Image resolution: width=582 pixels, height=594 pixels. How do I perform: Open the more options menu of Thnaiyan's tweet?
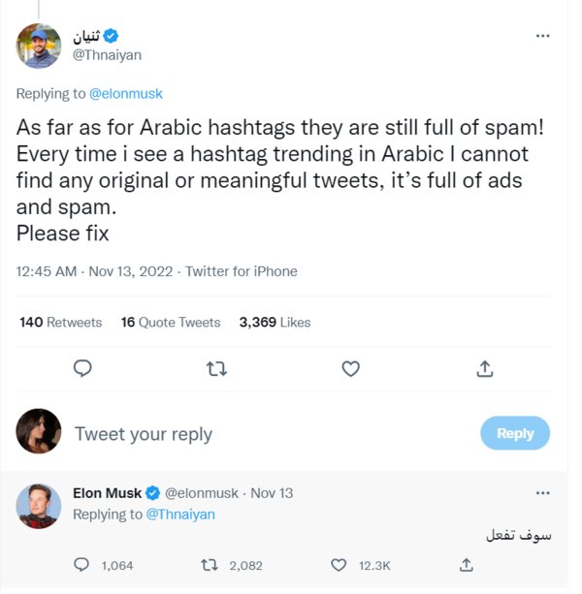(543, 36)
